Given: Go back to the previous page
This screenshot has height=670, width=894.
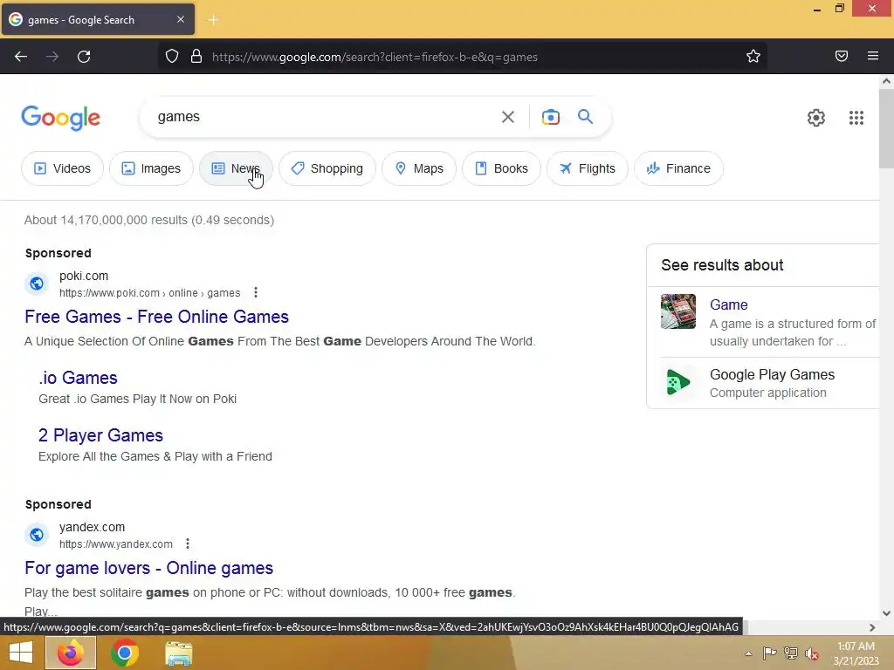Looking at the screenshot, I should click(x=21, y=57).
